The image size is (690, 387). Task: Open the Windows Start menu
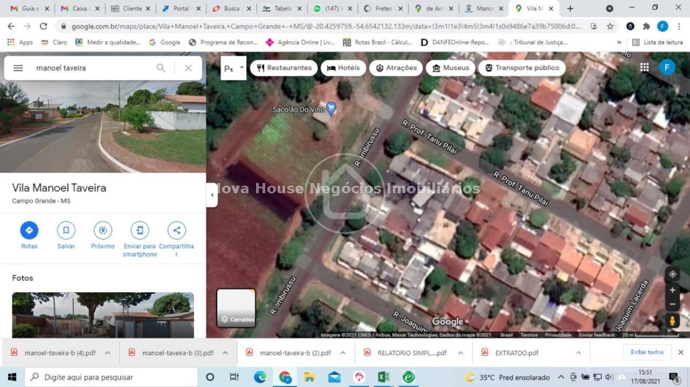point(12,377)
